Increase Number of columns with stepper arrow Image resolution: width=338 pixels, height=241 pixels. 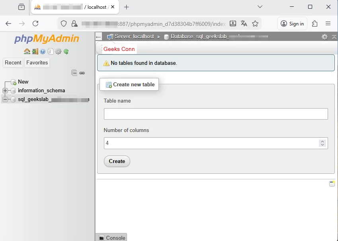322,141
